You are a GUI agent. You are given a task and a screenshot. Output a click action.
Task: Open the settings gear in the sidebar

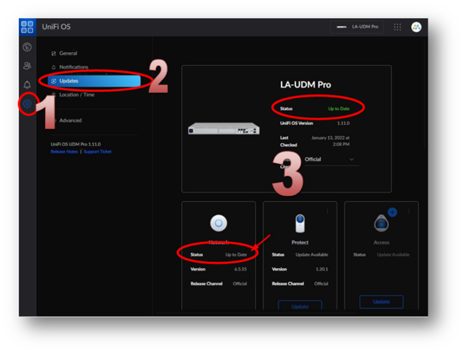pyautogui.click(x=27, y=104)
